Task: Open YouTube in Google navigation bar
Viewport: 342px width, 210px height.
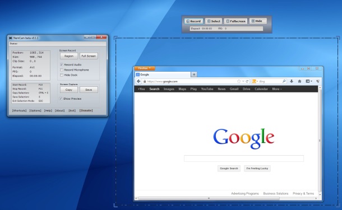Action: (207, 89)
